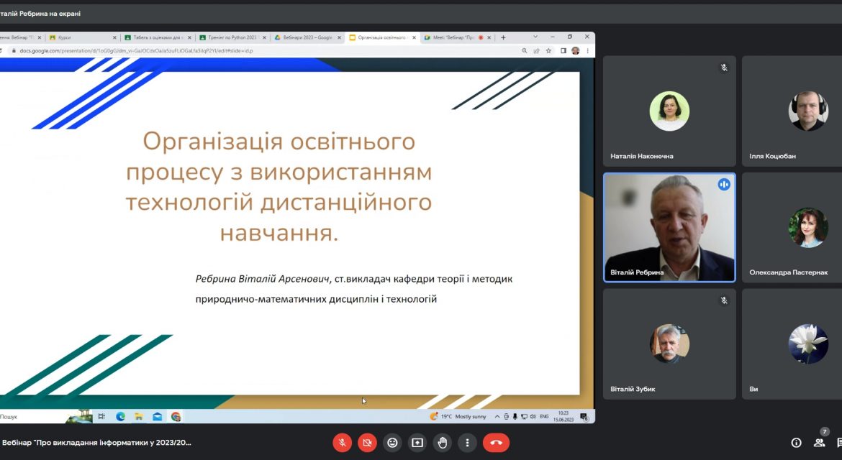Open the emoji reactions button
The image size is (842, 460).
tap(392, 443)
